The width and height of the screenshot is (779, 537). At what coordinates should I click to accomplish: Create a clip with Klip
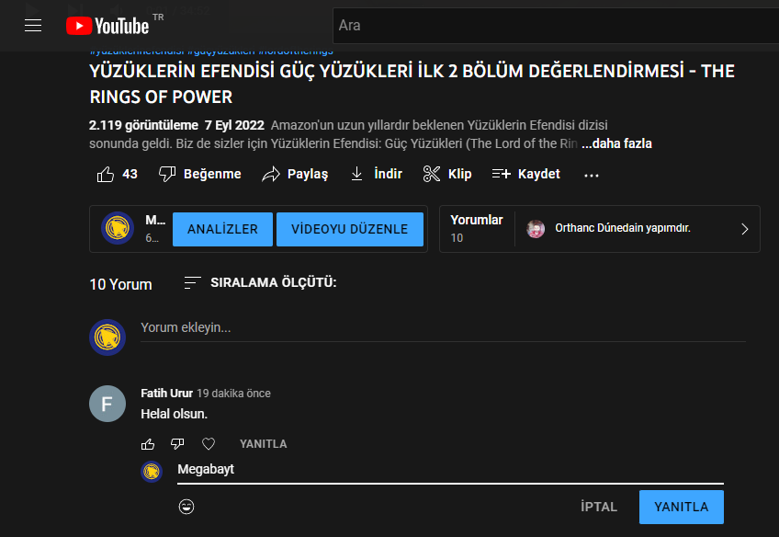[447, 174]
